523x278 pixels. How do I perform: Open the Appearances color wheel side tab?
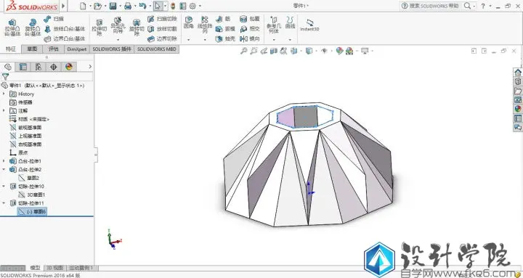518,109
